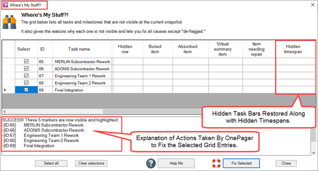Select the ADONIS Subcontractor Rework cell

click(82, 69)
